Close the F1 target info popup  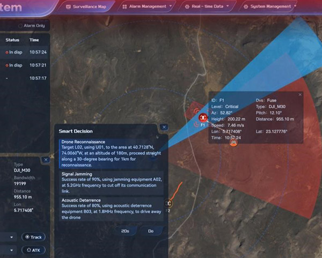pyautogui.click(x=300, y=94)
